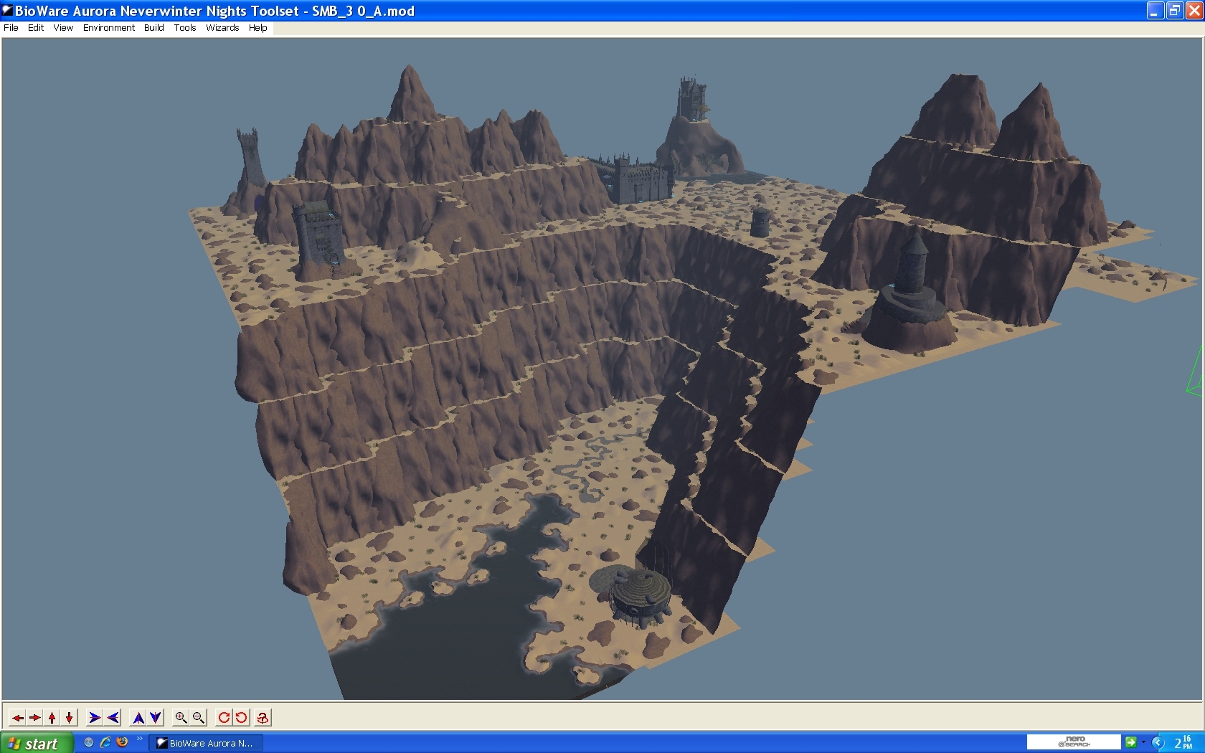Click the red down arrow camera button
This screenshot has height=753, width=1205.
69,717
